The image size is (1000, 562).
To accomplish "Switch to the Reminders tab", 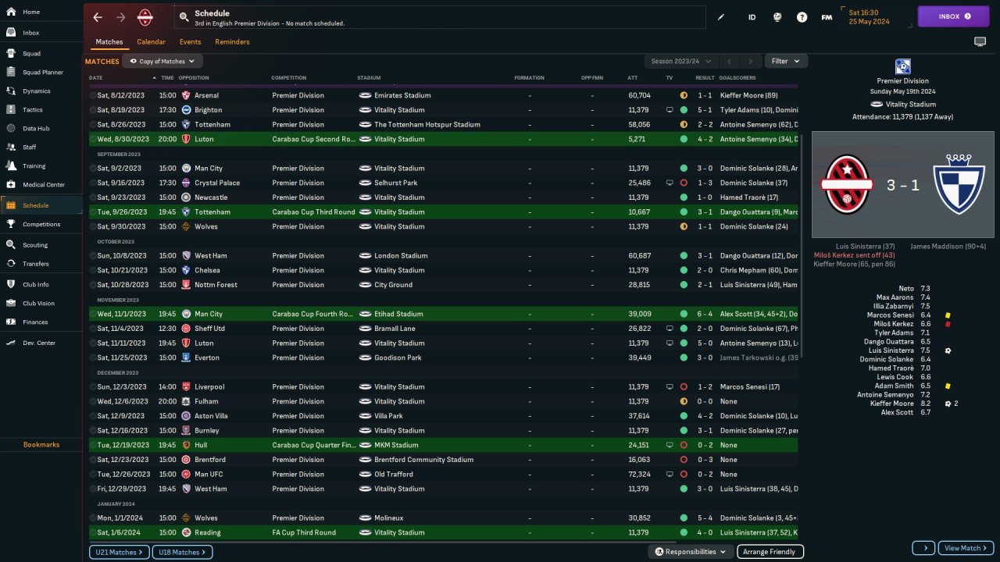I will tap(232, 42).
